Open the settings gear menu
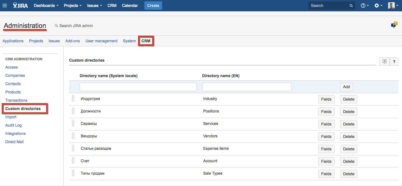 [378, 6]
